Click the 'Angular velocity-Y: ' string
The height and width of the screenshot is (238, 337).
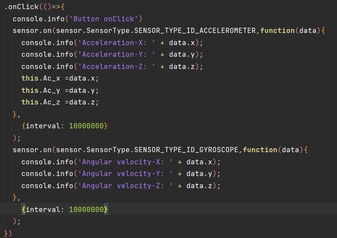[x=125, y=173]
